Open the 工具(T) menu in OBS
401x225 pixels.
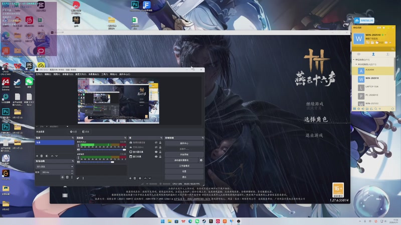click(104, 74)
